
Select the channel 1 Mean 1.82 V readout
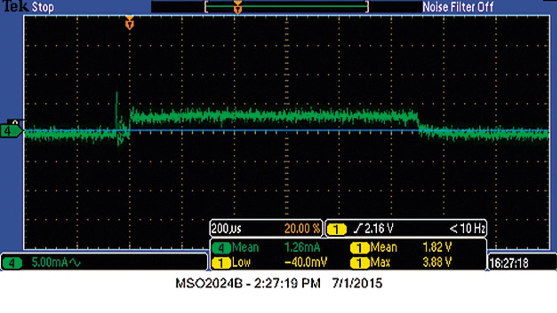(x=437, y=248)
